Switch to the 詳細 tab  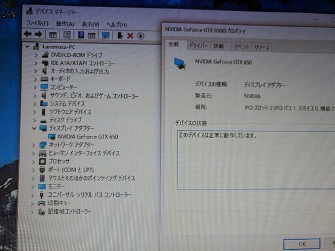click(219, 46)
